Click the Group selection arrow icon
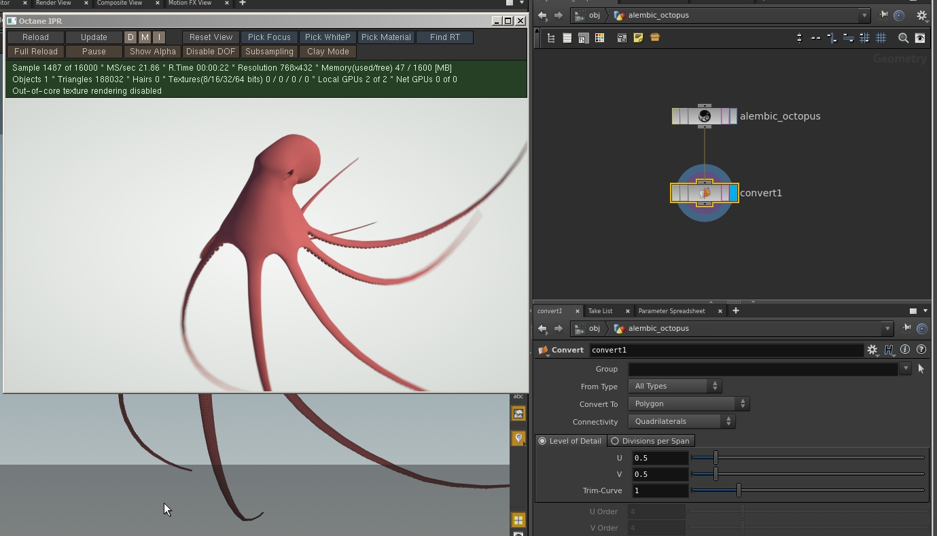 click(921, 369)
